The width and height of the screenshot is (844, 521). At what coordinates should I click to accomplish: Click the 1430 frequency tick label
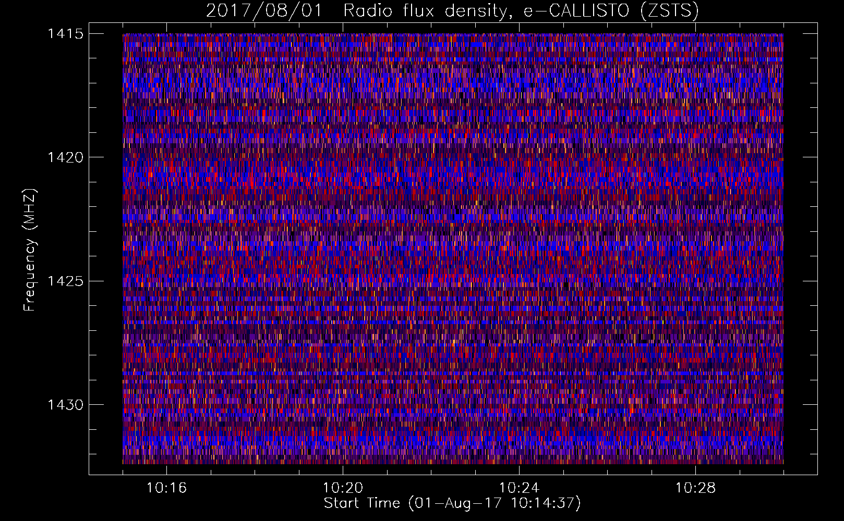66,405
